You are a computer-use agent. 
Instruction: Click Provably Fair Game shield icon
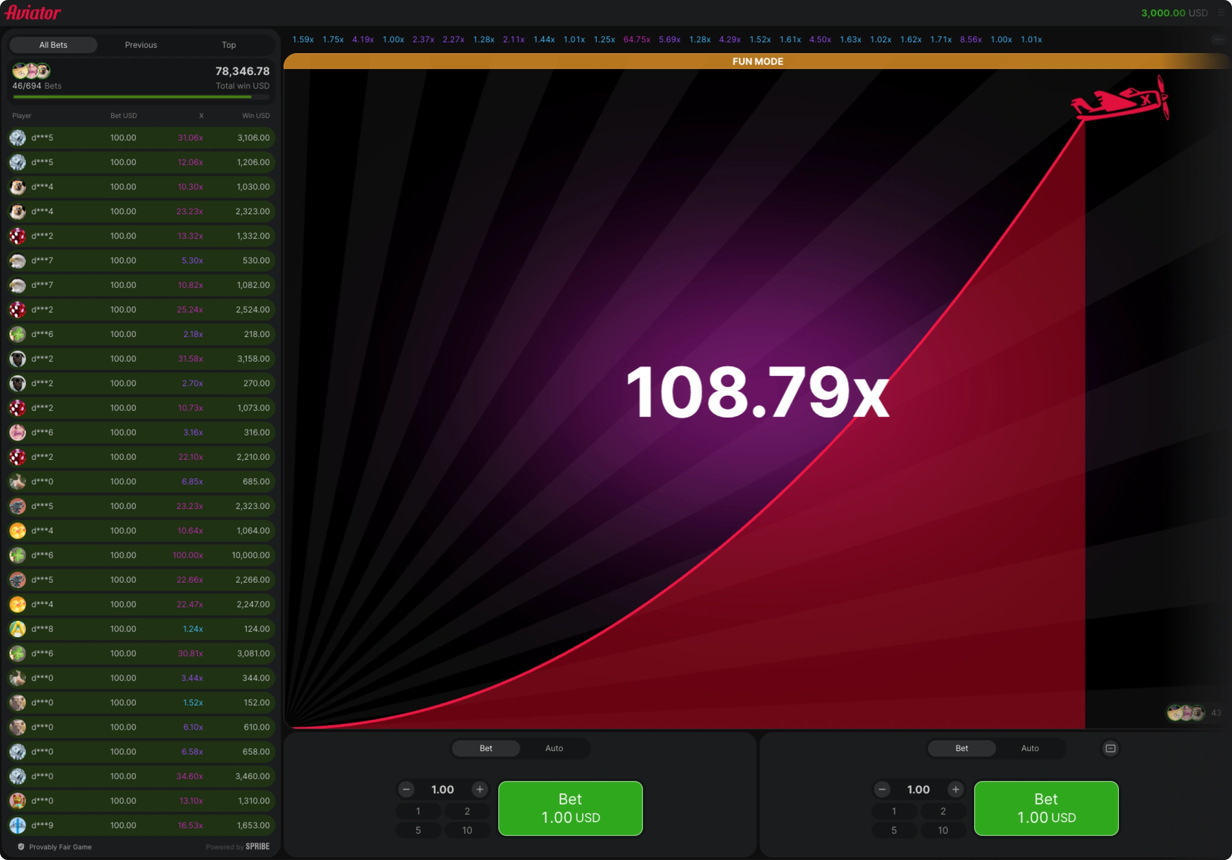[21, 847]
